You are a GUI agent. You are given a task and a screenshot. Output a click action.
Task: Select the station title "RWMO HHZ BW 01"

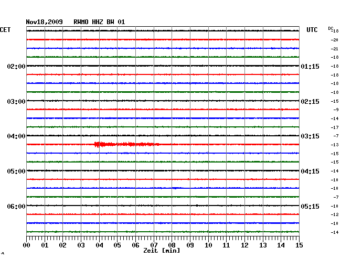[x=99, y=22]
